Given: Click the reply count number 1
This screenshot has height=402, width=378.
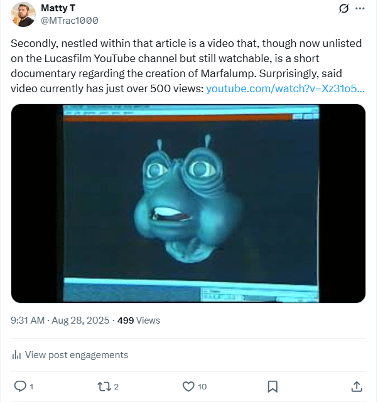Looking at the screenshot, I should pos(31,386).
